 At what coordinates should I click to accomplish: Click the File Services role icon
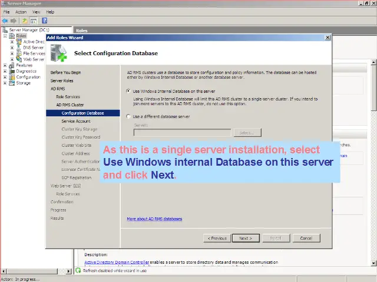(19, 53)
